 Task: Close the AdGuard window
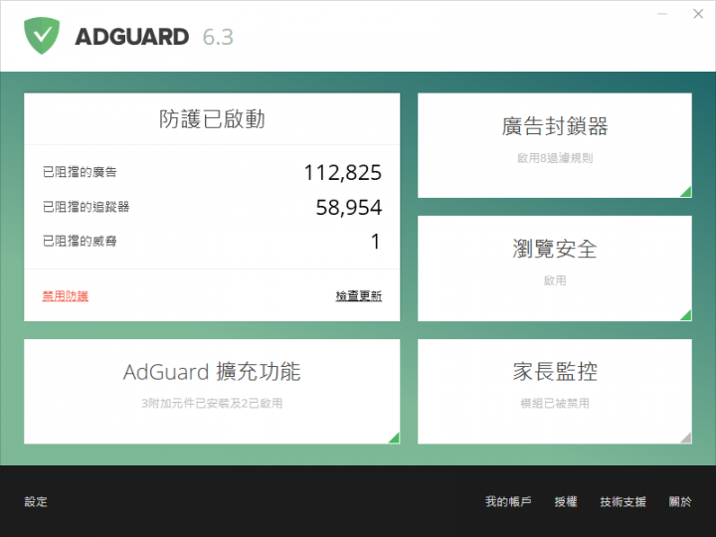click(x=698, y=14)
